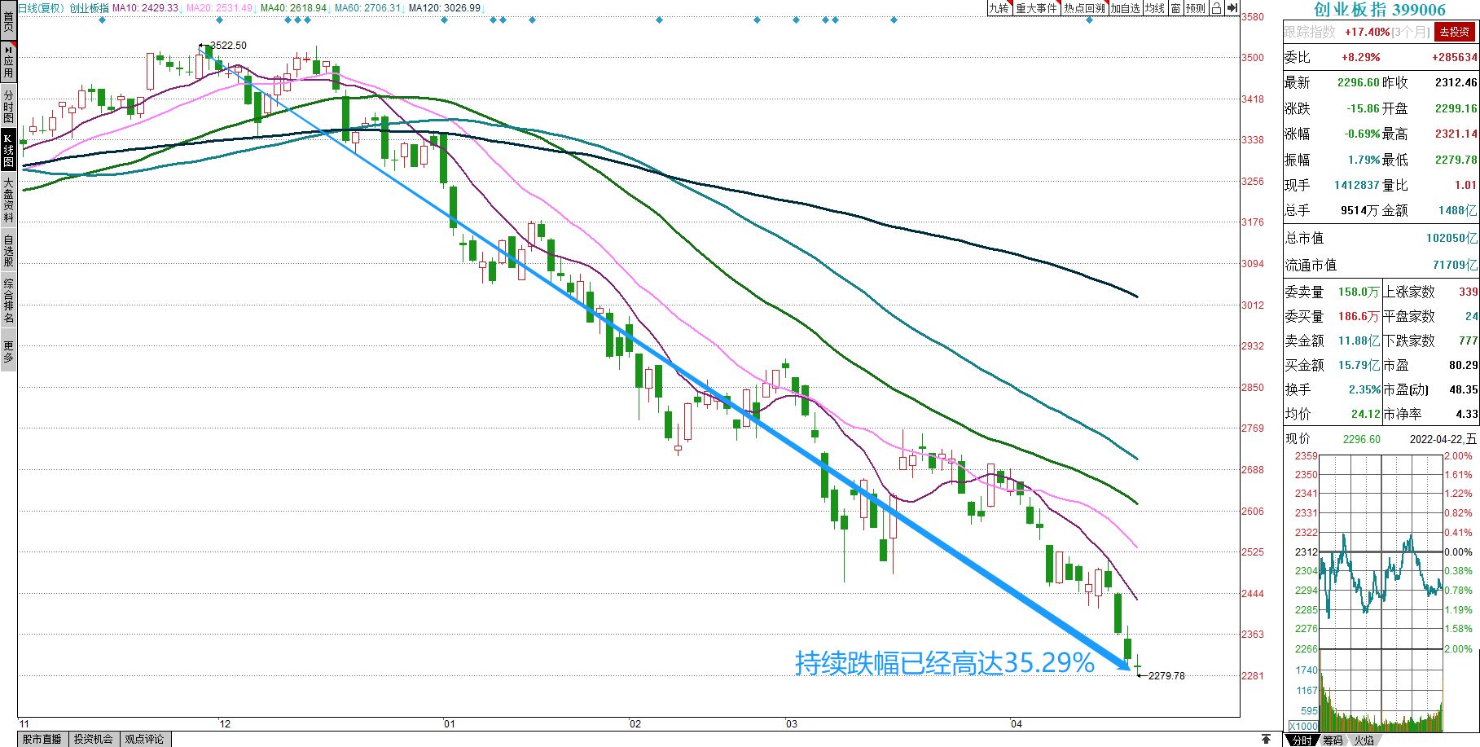This screenshot has width=1480, height=747.
Task: Open the 九转 indicator
Action: pyautogui.click(x=999, y=8)
